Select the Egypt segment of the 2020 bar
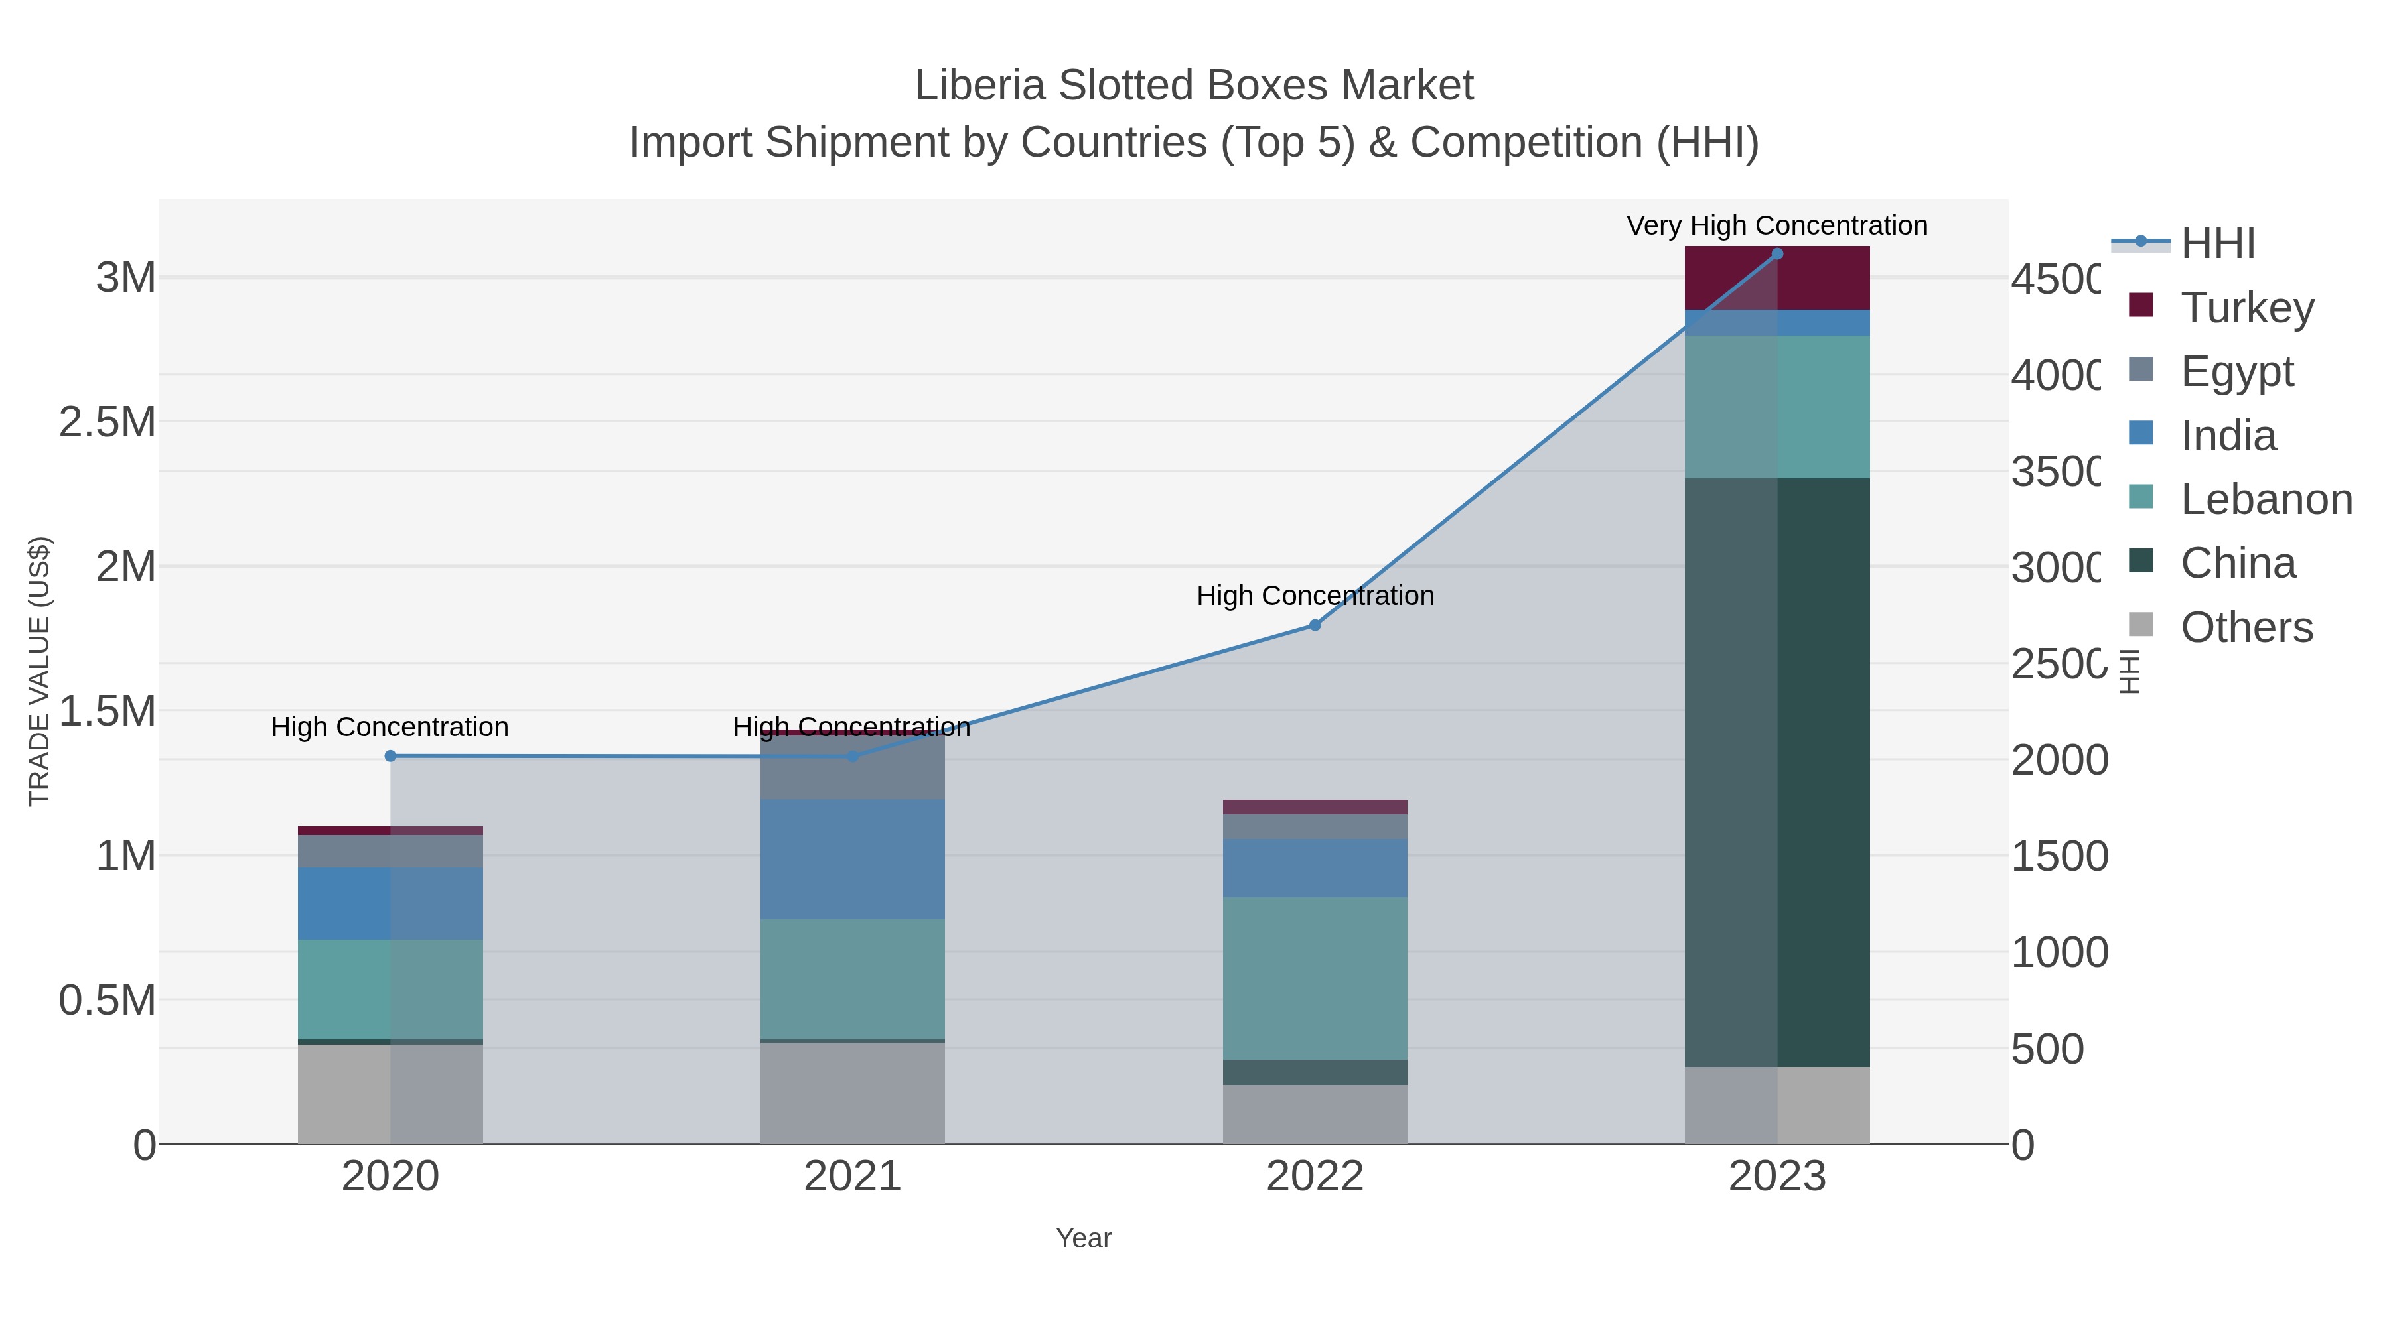The width and height of the screenshot is (2389, 1343). [x=390, y=851]
